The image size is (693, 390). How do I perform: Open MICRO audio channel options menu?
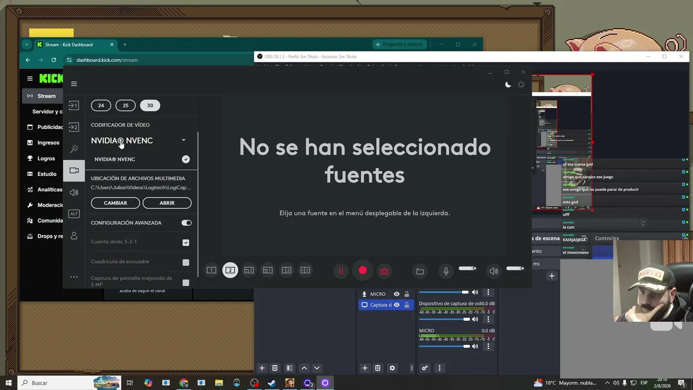pyautogui.click(x=488, y=346)
